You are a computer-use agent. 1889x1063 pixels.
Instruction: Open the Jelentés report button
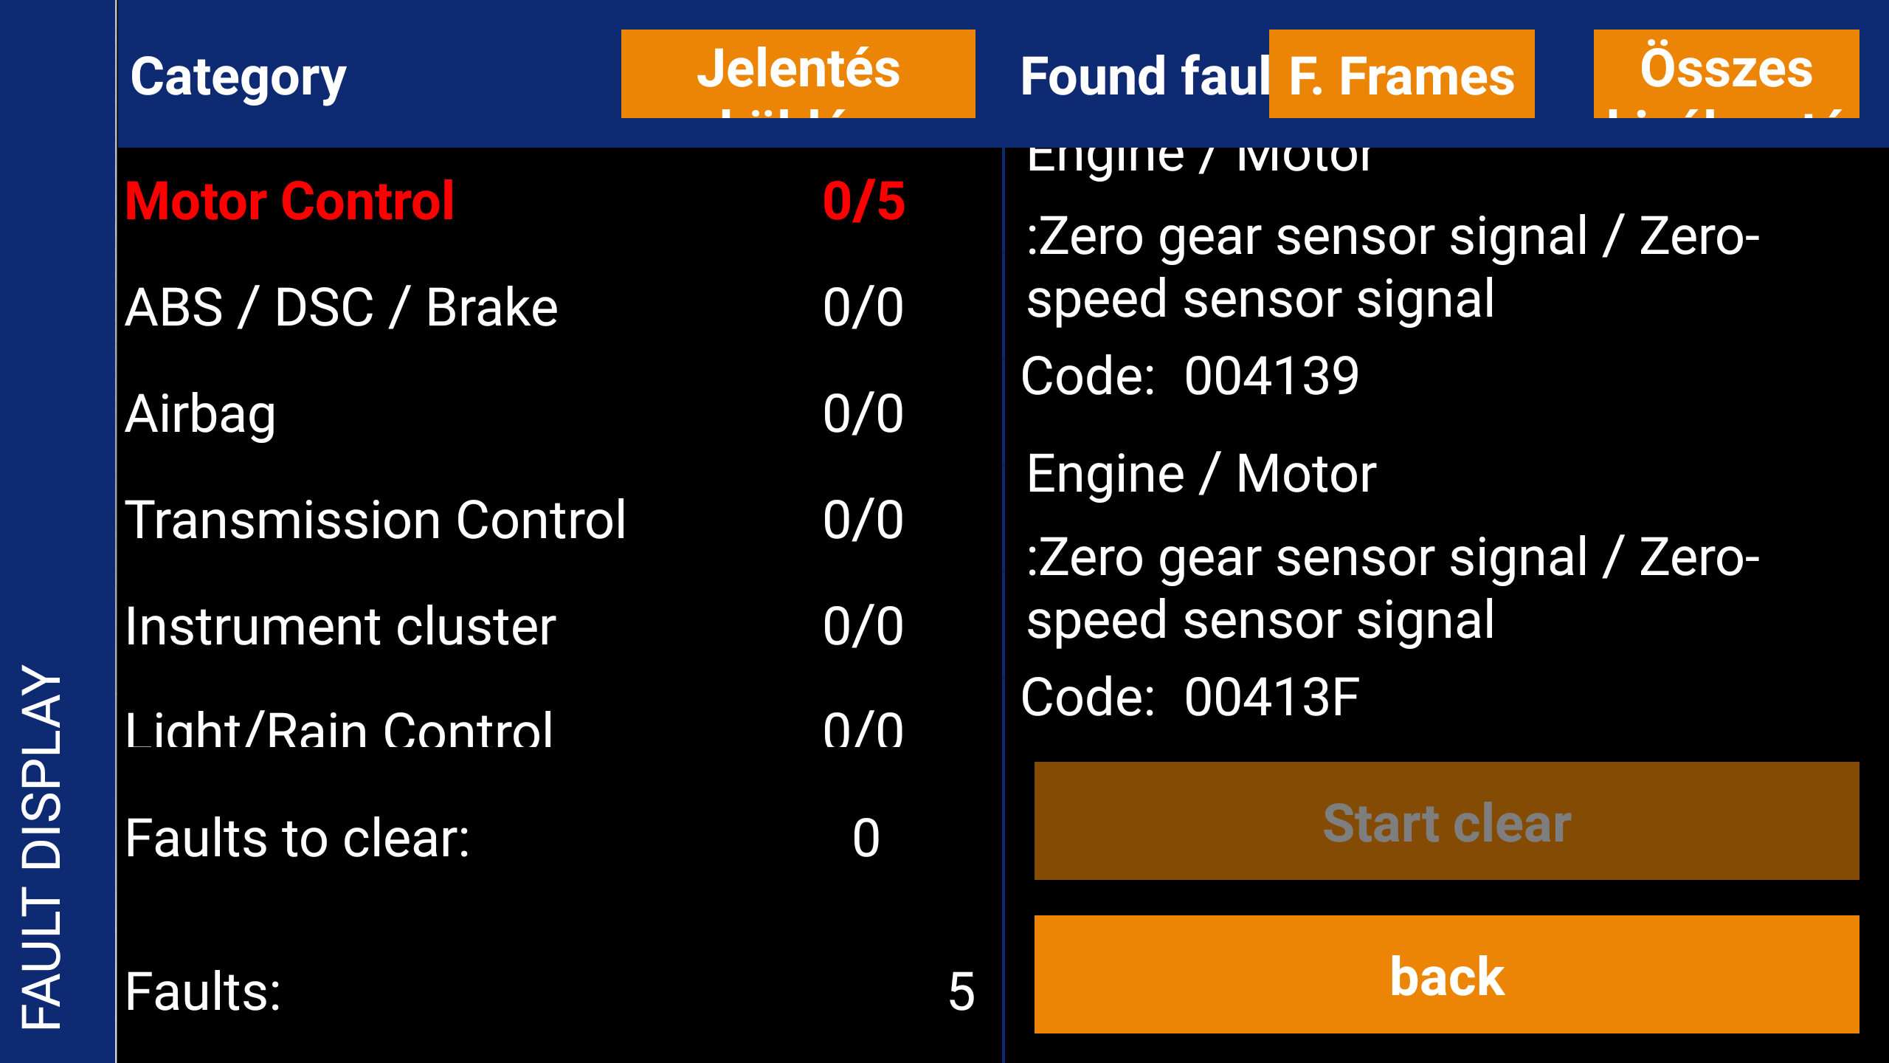coord(798,74)
